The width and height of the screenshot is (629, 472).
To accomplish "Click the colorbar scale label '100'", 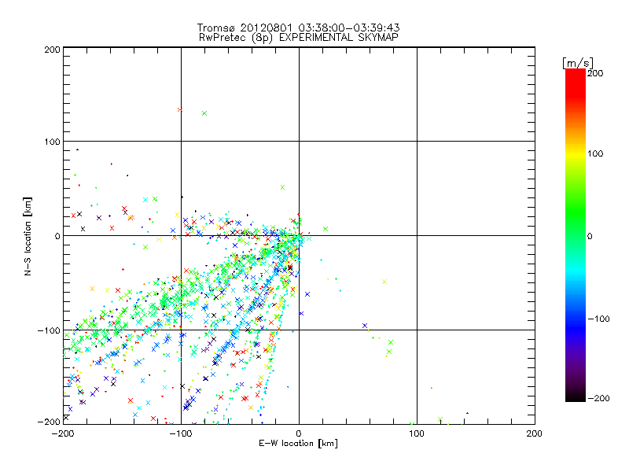I will 595,153.
